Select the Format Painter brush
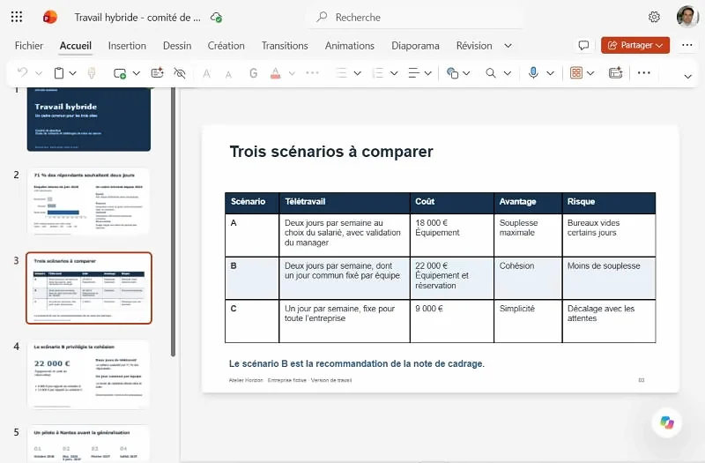 (92, 73)
